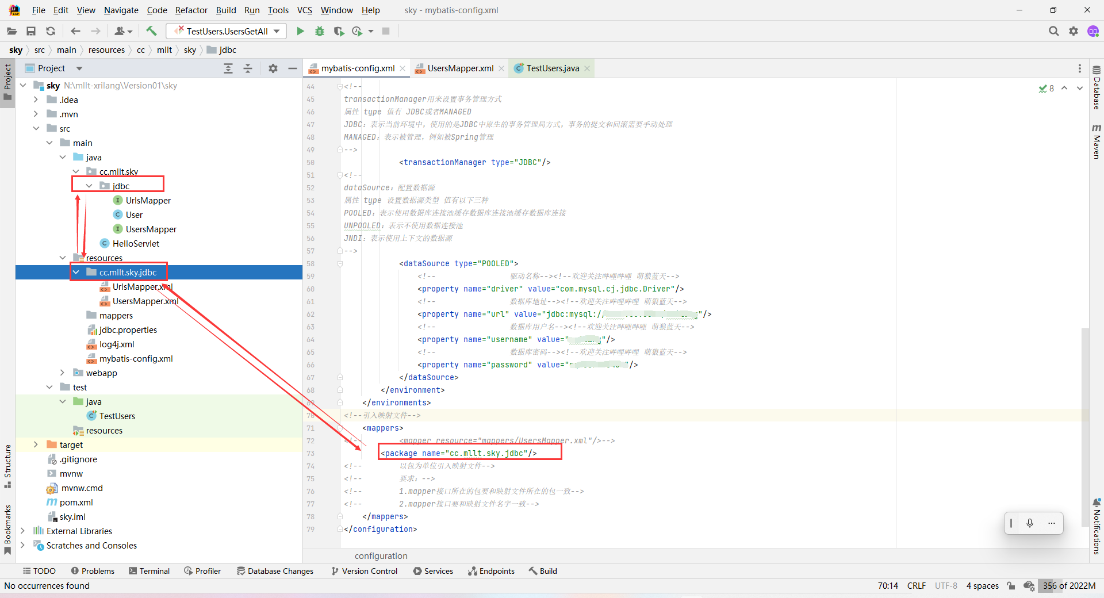The image size is (1104, 598).
Task: Open the Database Changes tool window
Action: pyautogui.click(x=275, y=571)
